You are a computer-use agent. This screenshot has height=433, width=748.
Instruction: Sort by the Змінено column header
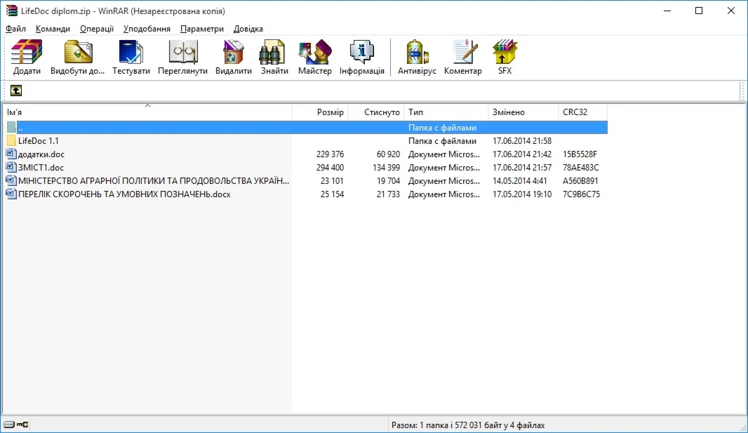523,112
